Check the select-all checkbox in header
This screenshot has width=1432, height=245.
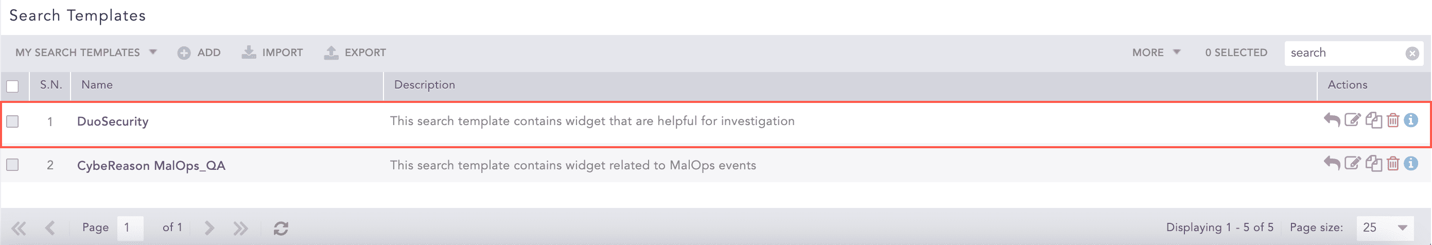[x=12, y=86]
